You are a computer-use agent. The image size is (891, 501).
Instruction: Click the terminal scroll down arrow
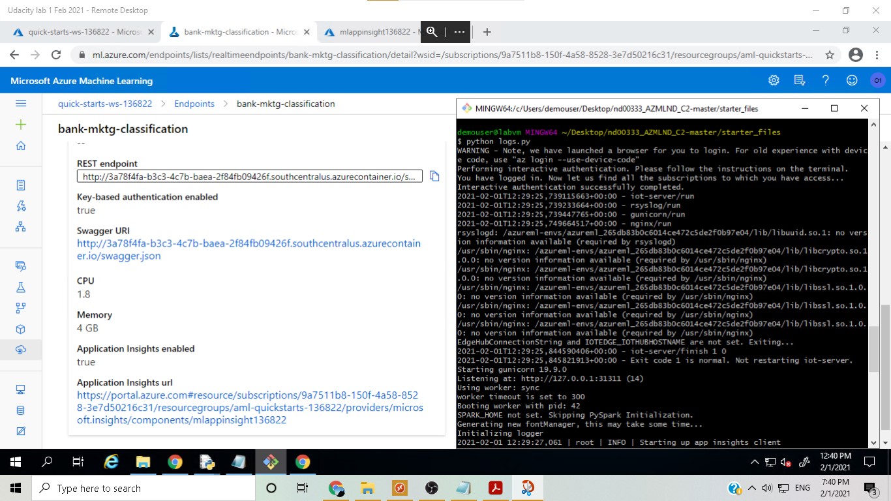click(x=874, y=442)
